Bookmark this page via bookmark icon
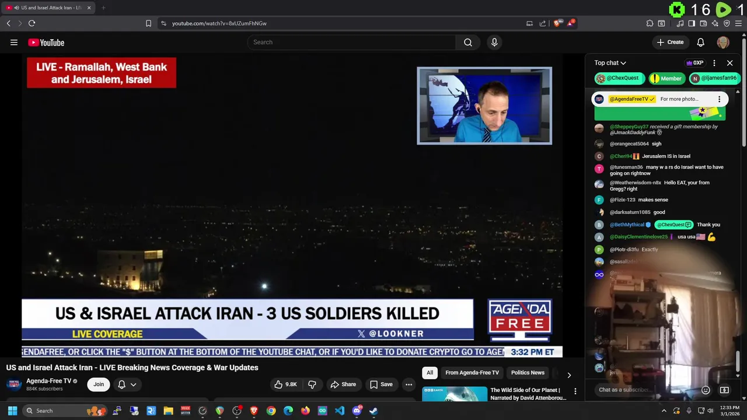Screen dimensions: 747x420 [x=148, y=23]
